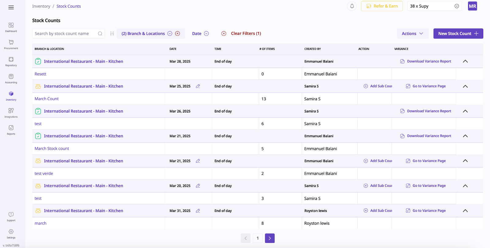Image resolution: width=490 pixels, height=248 pixels.
Task: Download Variance Report for Mar 21 count
Action: pyautogui.click(x=426, y=136)
